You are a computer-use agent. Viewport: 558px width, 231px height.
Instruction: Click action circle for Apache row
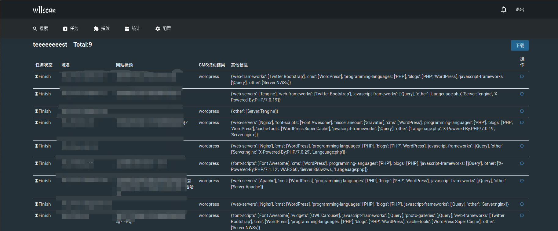tap(522, 181)
